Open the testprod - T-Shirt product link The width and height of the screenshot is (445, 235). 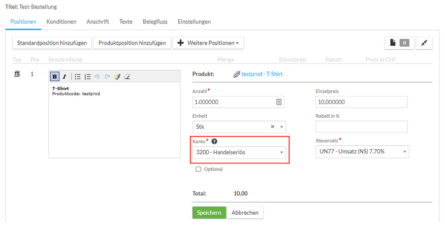tap(262, 74)
